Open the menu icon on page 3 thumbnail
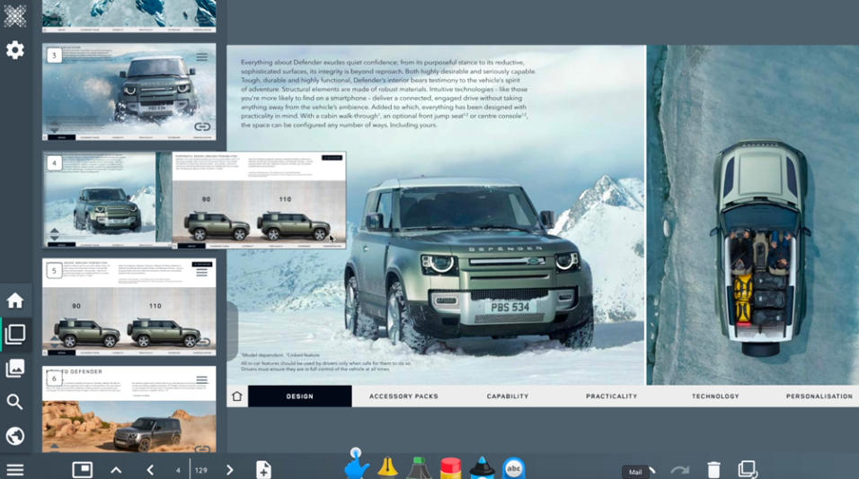This screenshot has width=859, height=479. (x=201, y=57)
